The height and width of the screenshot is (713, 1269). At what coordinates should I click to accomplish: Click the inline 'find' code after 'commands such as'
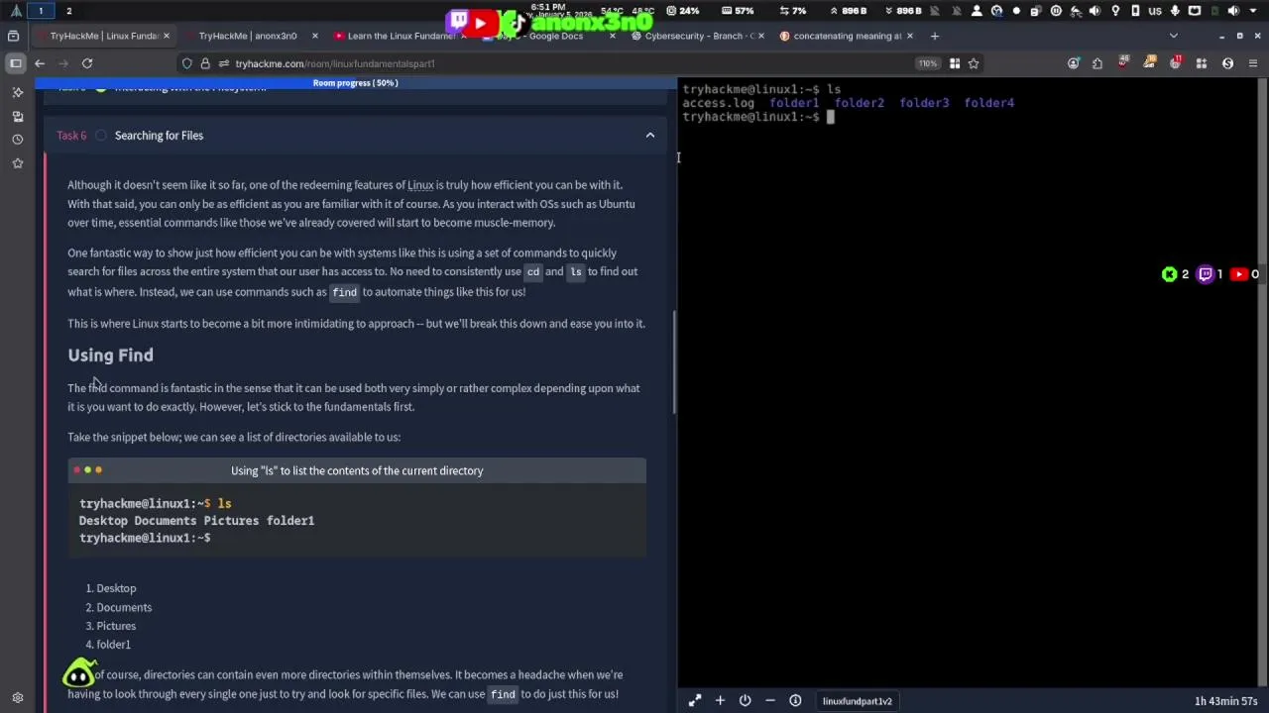[x=344, y=292]
